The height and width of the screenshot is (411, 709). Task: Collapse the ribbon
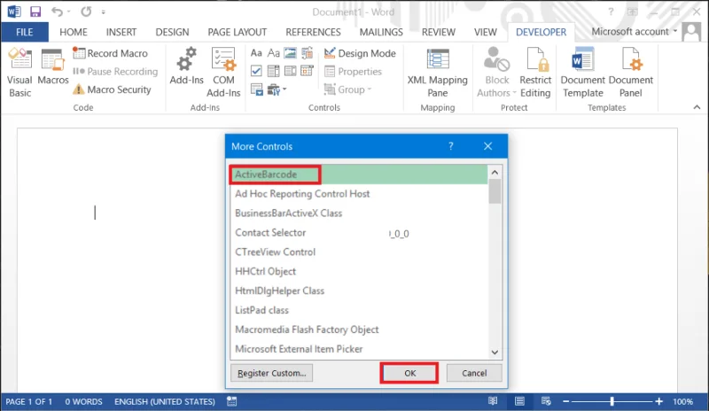(x=697, y=107)
